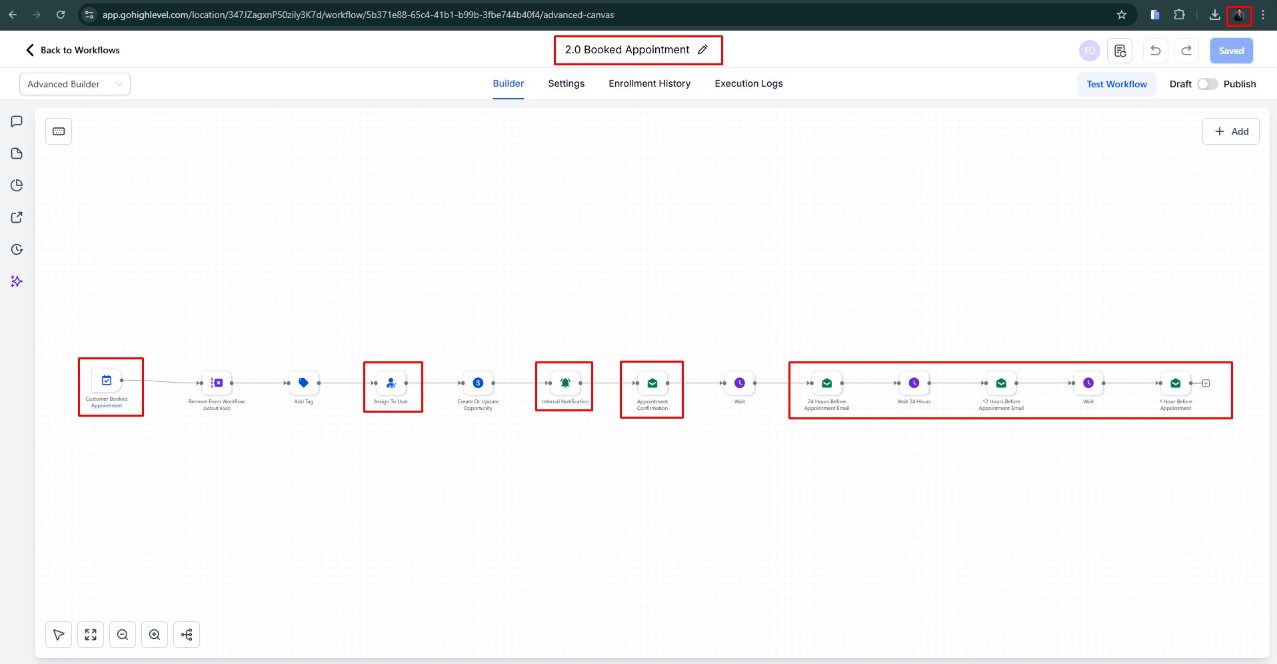Open the external link sidebar icon
This screenshot has height=664, width=1277.
tap(17, 217)
